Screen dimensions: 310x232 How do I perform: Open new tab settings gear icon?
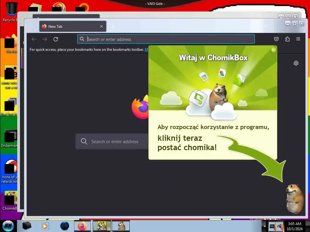click(x=296, y=63)
